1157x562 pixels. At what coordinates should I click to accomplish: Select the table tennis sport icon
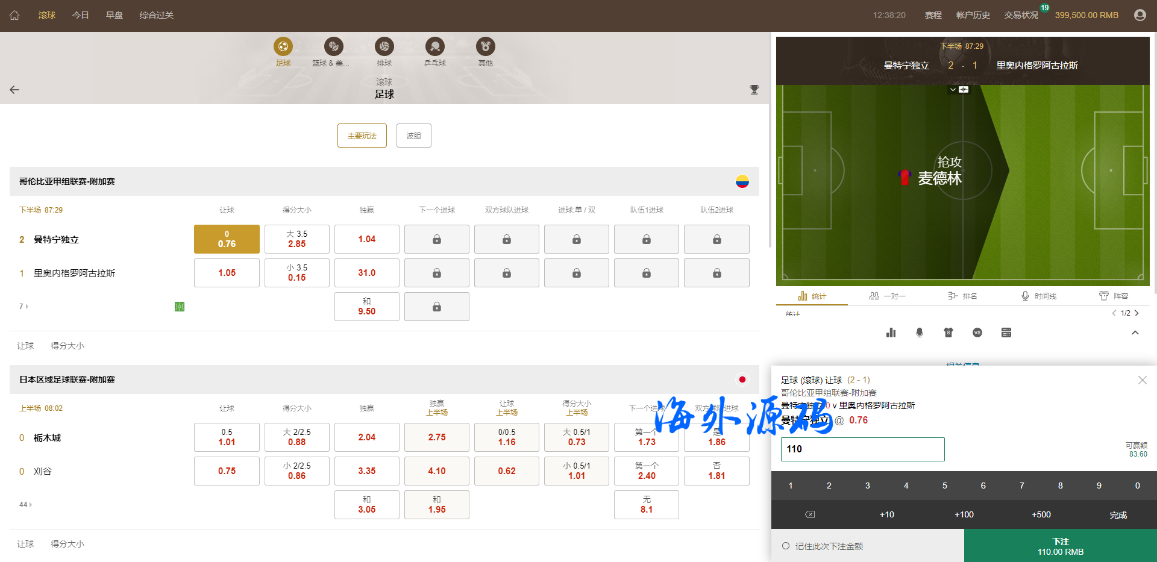[434, 46]
